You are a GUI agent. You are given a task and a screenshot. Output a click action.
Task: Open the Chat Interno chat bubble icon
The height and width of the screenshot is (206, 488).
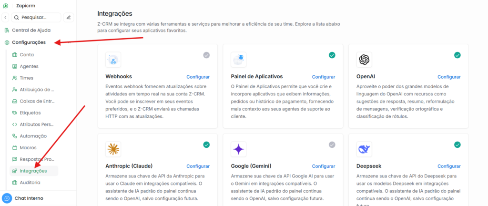7,198
